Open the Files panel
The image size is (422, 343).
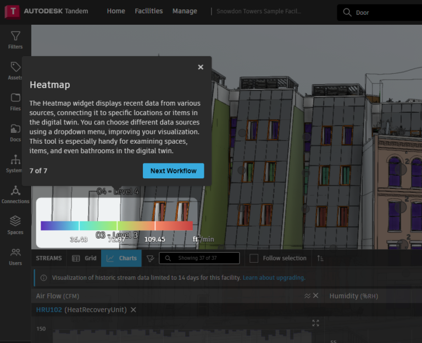[x=15, y=102]
